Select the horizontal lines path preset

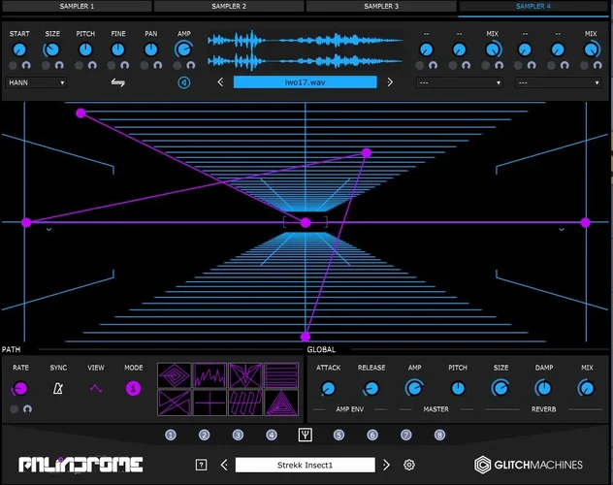tap(281, 375)
